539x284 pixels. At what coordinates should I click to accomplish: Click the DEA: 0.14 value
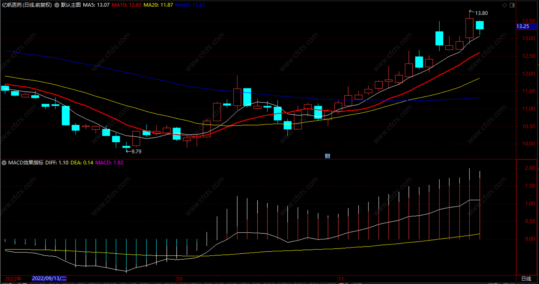[82, 163]
